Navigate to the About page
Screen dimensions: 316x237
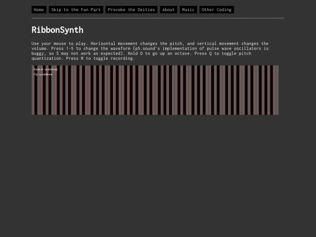click(x=169, y=10)
